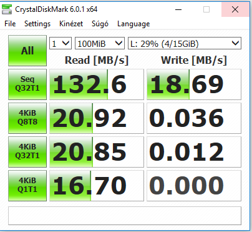
Task: Open the Language menu
Action: 133,24
